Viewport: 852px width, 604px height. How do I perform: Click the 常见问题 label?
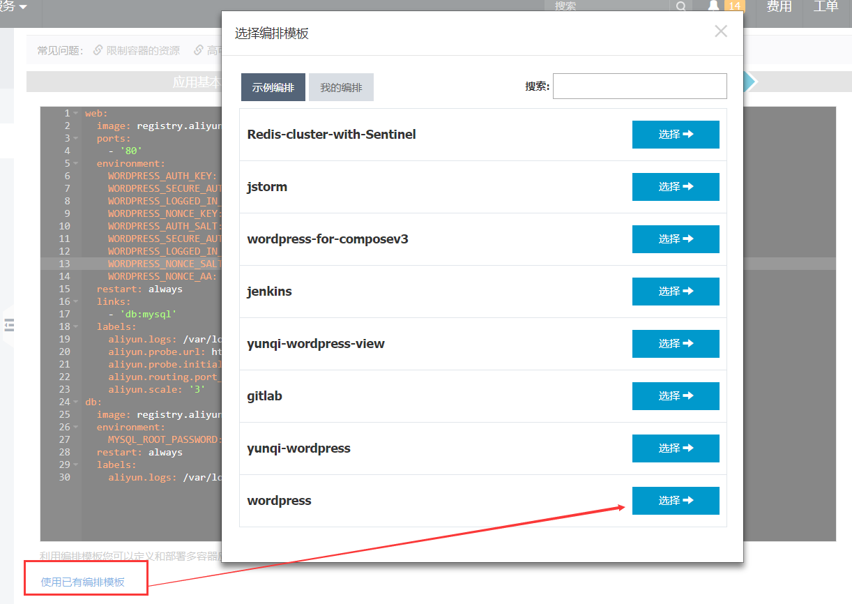tap(61, 50)
